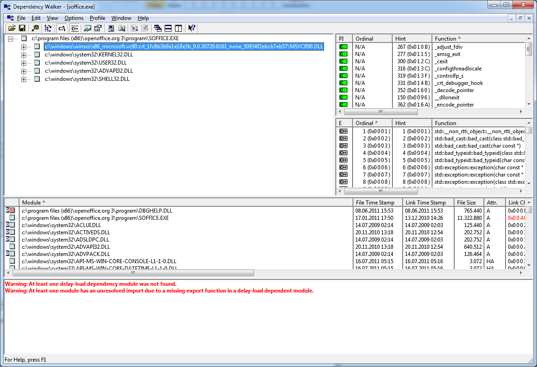Open the Profile menu
537x367 pixels.
click(97, 18)
